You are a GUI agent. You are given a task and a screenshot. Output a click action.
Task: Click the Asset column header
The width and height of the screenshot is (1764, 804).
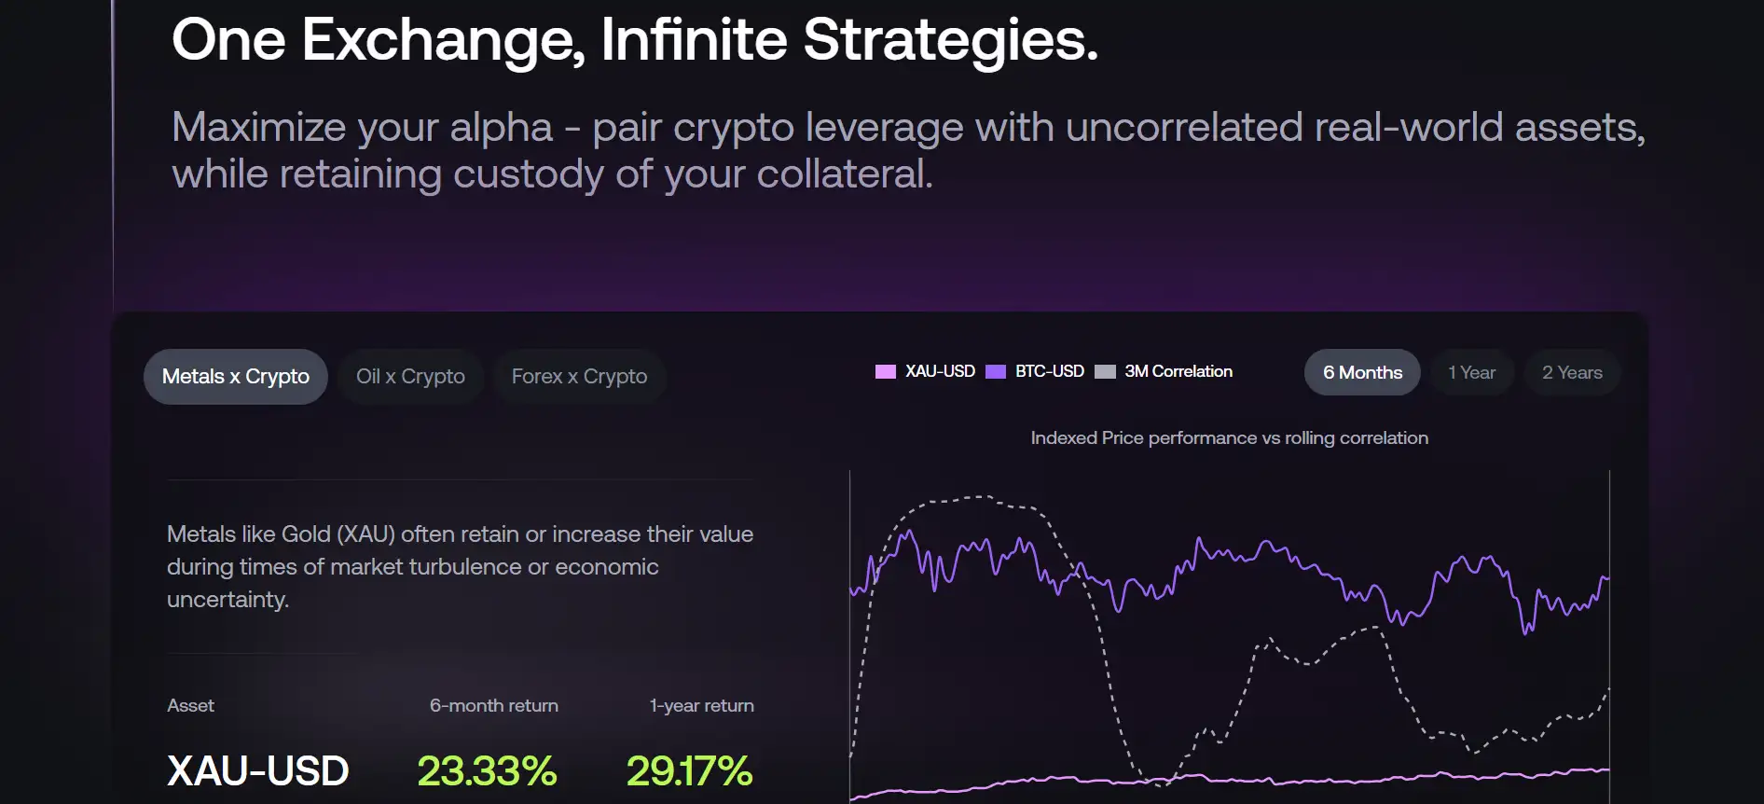pos(190,706)
